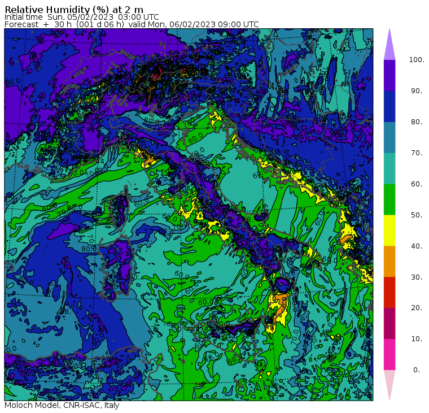Click the "50." colorbar tick label
This screenshot has height=413, width=429.
click(417, 215)
